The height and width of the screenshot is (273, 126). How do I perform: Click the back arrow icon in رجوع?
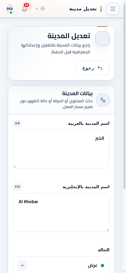point(100,68)
